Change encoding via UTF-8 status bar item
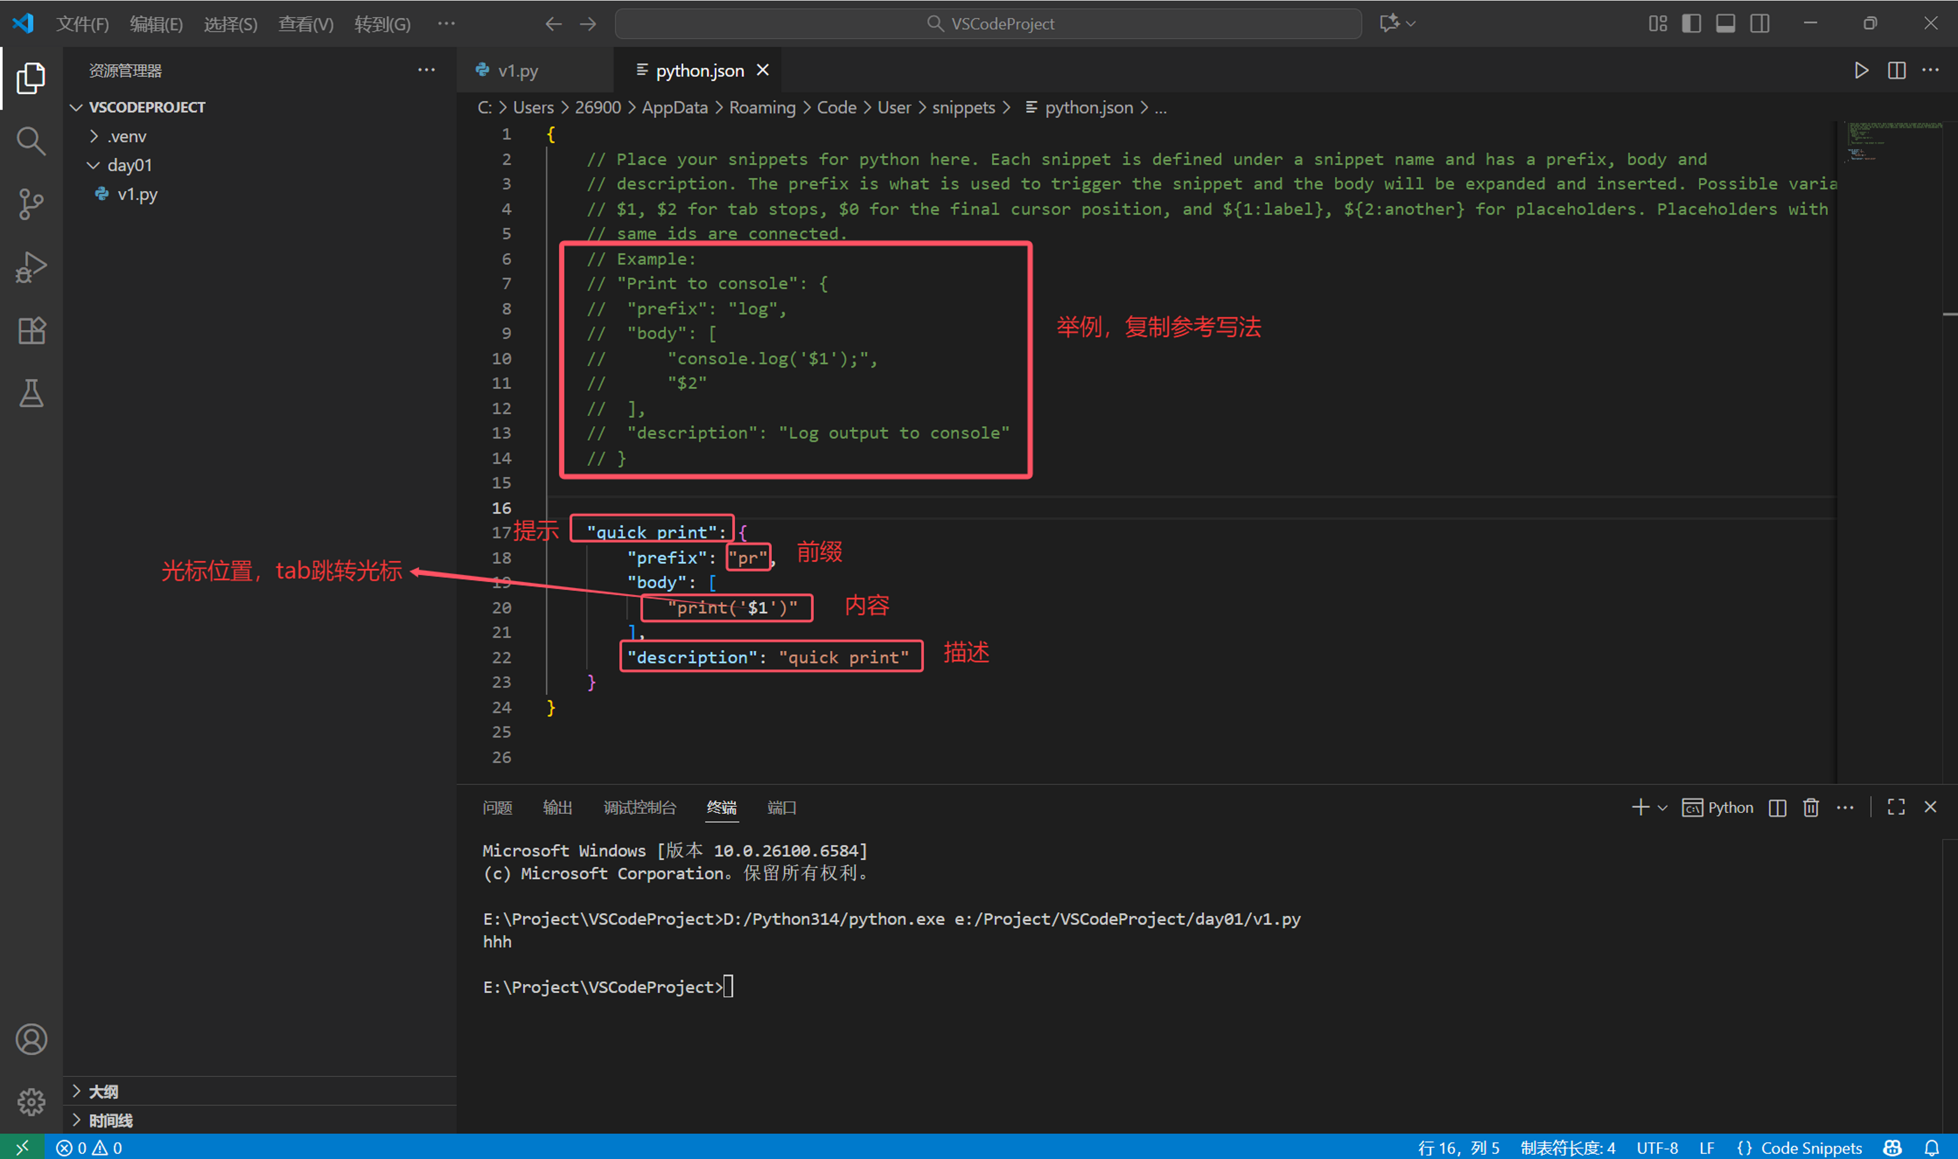The image size is (1958, 1159). point(1656,1147)
